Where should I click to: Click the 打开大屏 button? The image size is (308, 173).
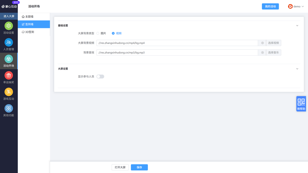click(x=120, y=167)
